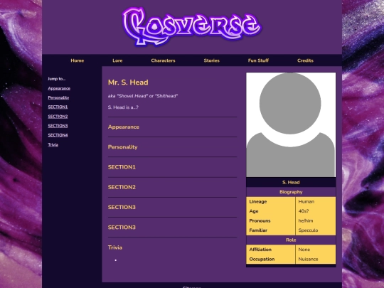
Task: Open the Home nav item
Action: (77, 60)
